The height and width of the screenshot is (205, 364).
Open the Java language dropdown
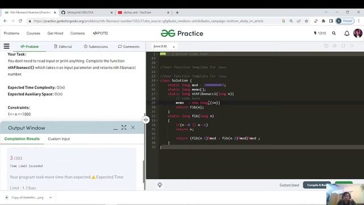[164, 47]
